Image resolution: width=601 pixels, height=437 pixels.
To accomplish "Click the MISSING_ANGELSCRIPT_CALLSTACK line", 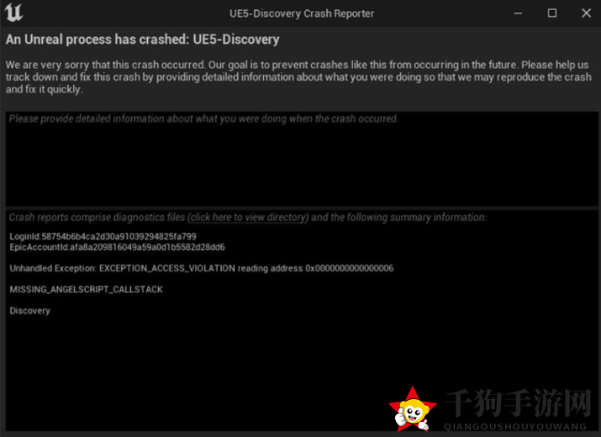I will tap(87, 289).
